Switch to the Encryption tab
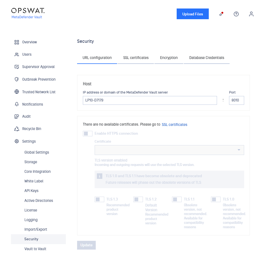The height and width of the screenshot is (257, 265). (169, 58)
